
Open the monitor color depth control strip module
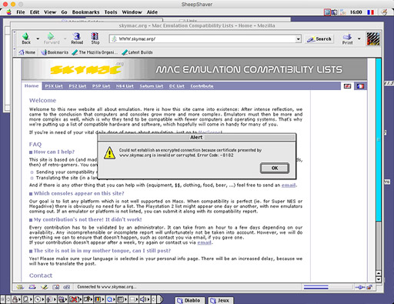pyautogui.click(x=99, y=299)
